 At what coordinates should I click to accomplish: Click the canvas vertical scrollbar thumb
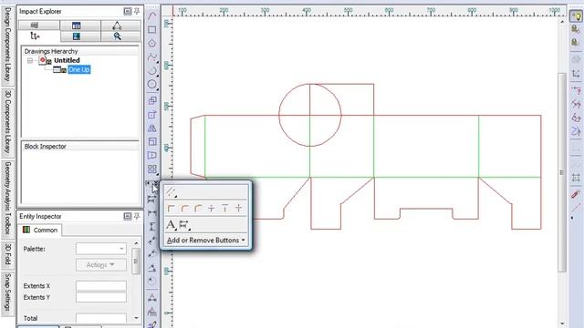pyautogui.click(x=562, y=172)
